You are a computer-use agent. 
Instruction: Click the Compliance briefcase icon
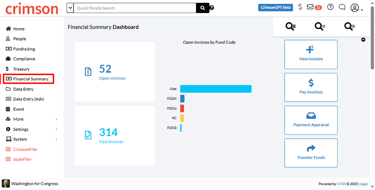(x=8, y=59)
